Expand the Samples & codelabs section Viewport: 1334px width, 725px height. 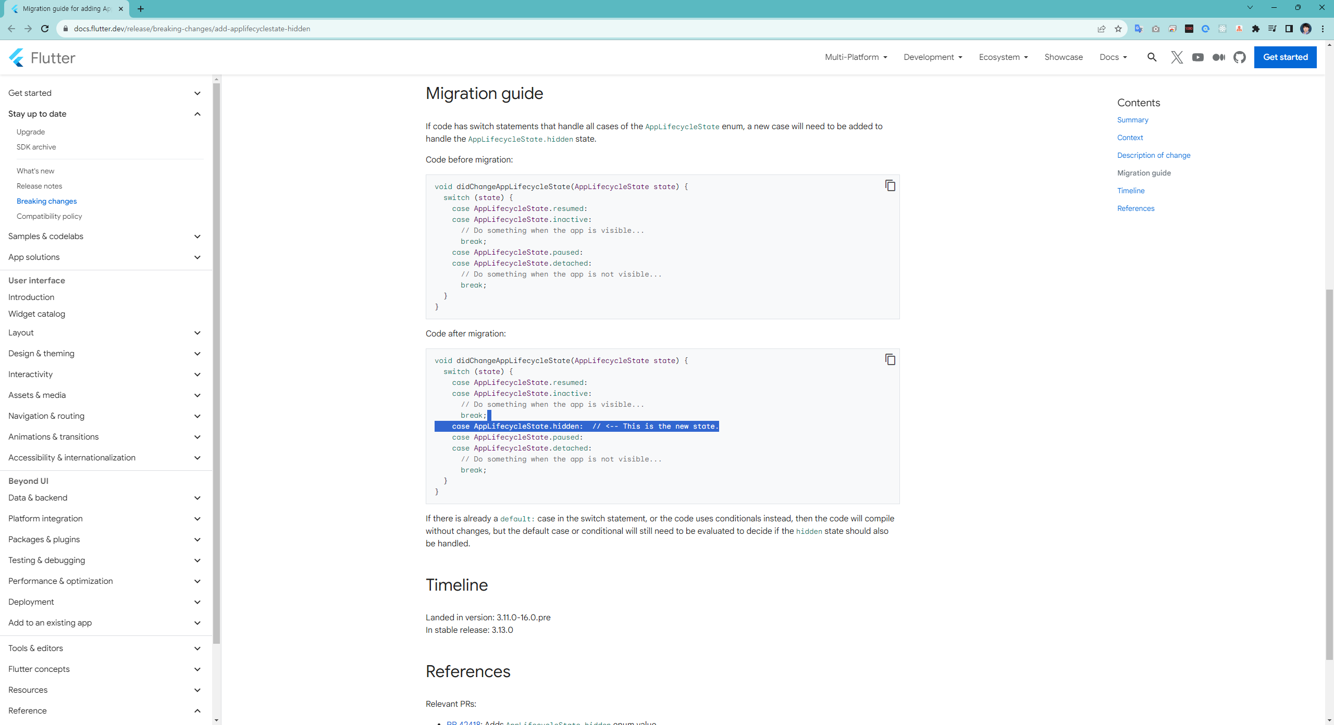197,236
